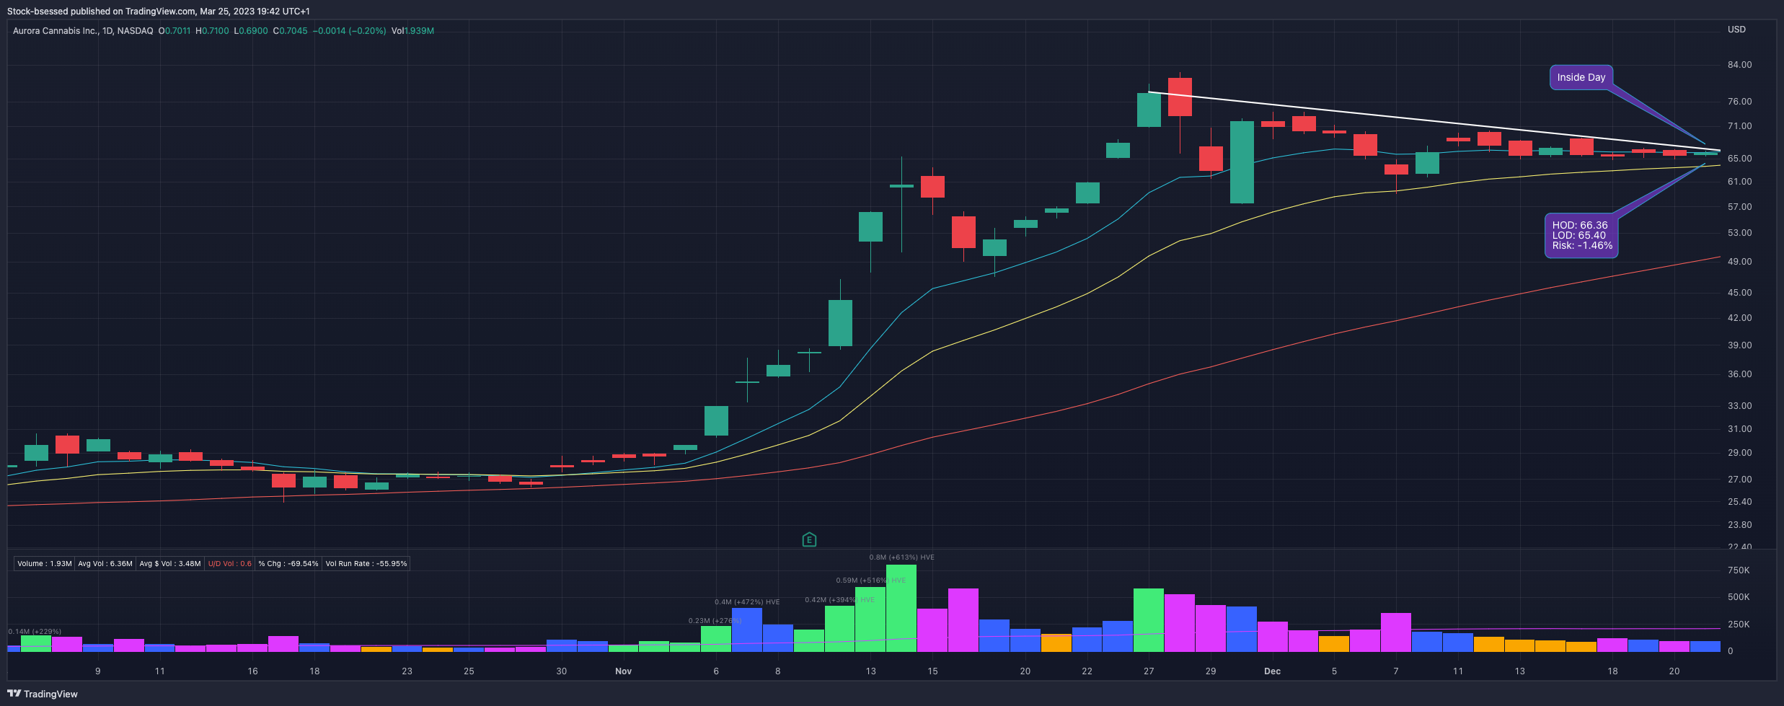Open the HOD/LOD Risk callout box
This screenshot has width=1784, height=706.
[1581, 234]
